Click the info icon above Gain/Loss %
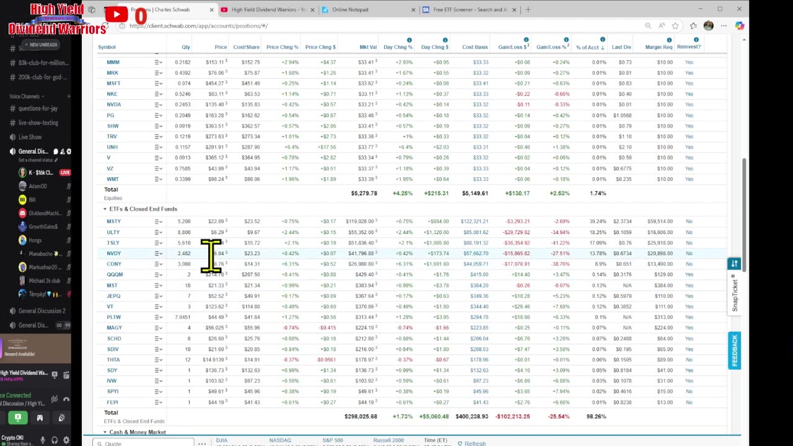793x446 pixels. [566, 40]
